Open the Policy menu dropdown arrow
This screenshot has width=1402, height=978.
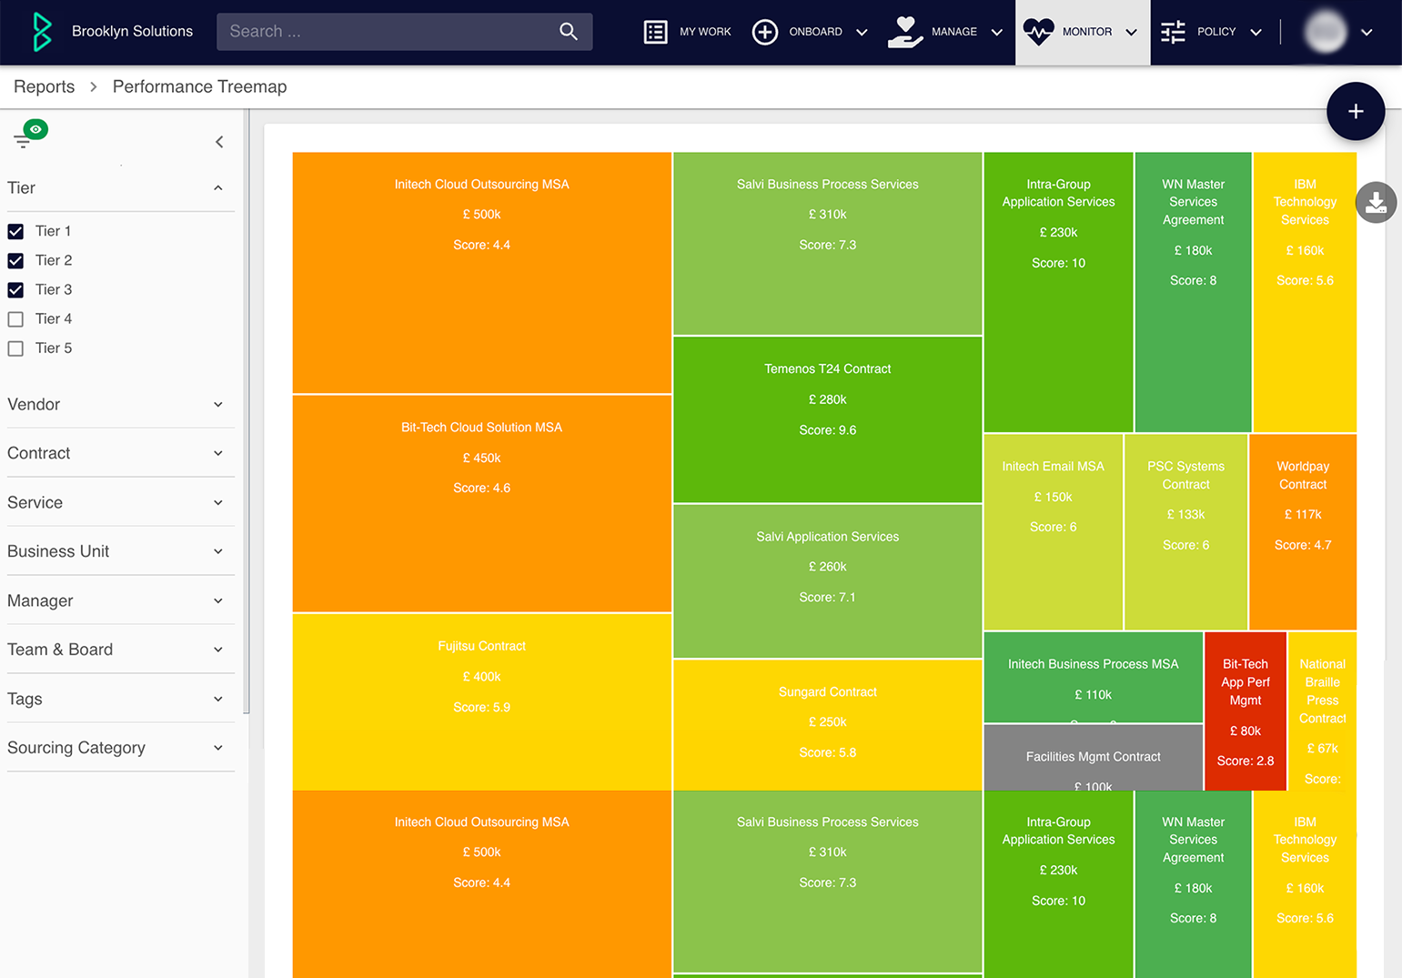pos(1256,33)
